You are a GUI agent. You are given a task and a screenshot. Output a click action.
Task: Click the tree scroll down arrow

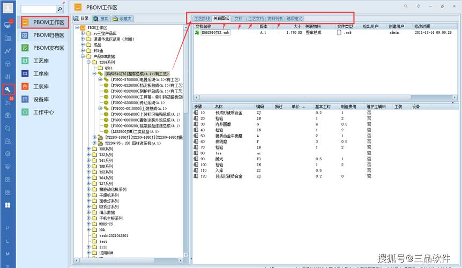pyautogui.click(x=185, y=255)
